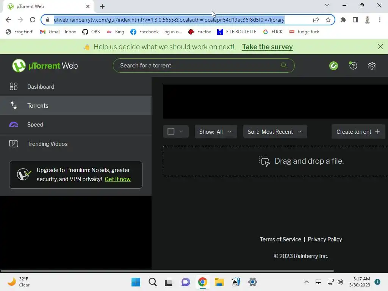Select Trending Videos in the sidebar
Image resolution: width=388 pixels, height=291 pixels.
(x=76, y=144)
